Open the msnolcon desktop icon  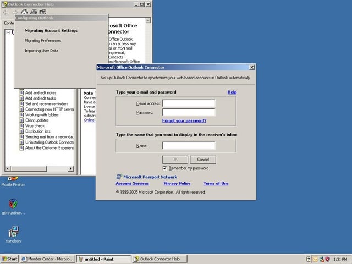click(x=13, y=235)
